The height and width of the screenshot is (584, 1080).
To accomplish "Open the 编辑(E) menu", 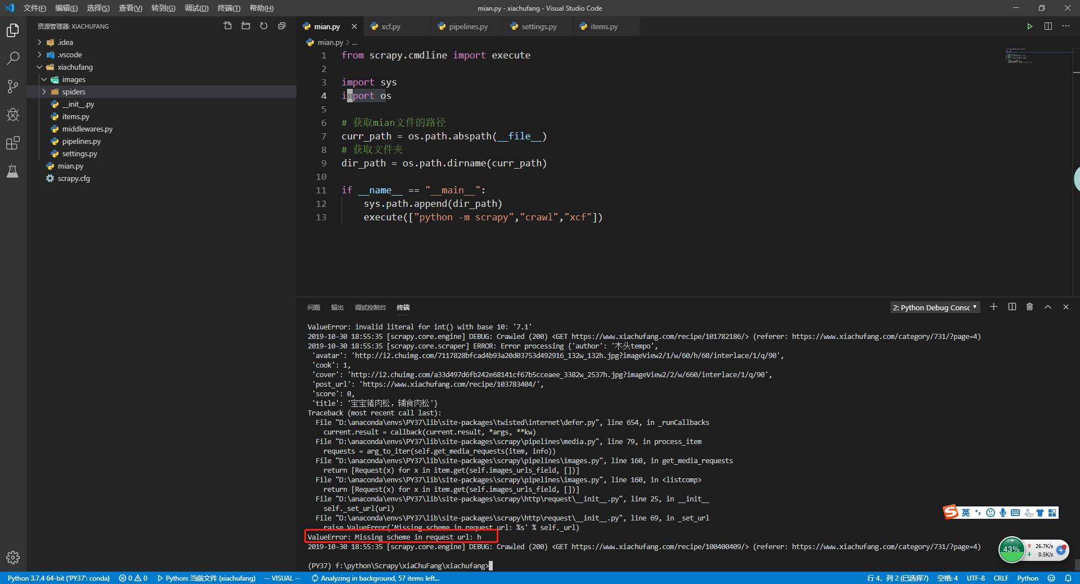I will click(66, 8).
